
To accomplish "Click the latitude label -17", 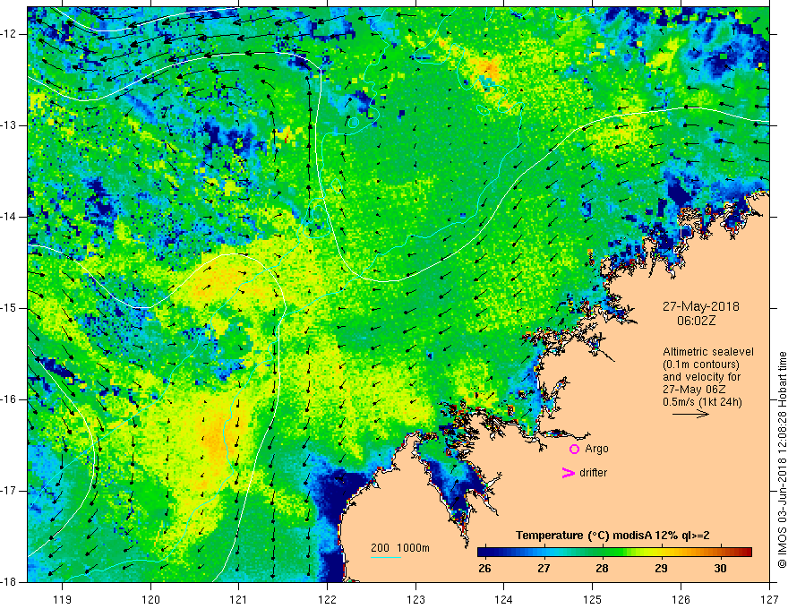I will click(10, 491).
